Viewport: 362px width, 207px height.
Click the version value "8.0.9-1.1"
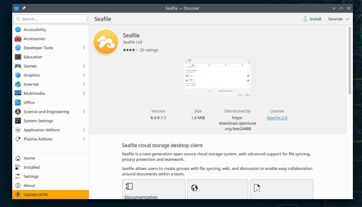(158, 118)
